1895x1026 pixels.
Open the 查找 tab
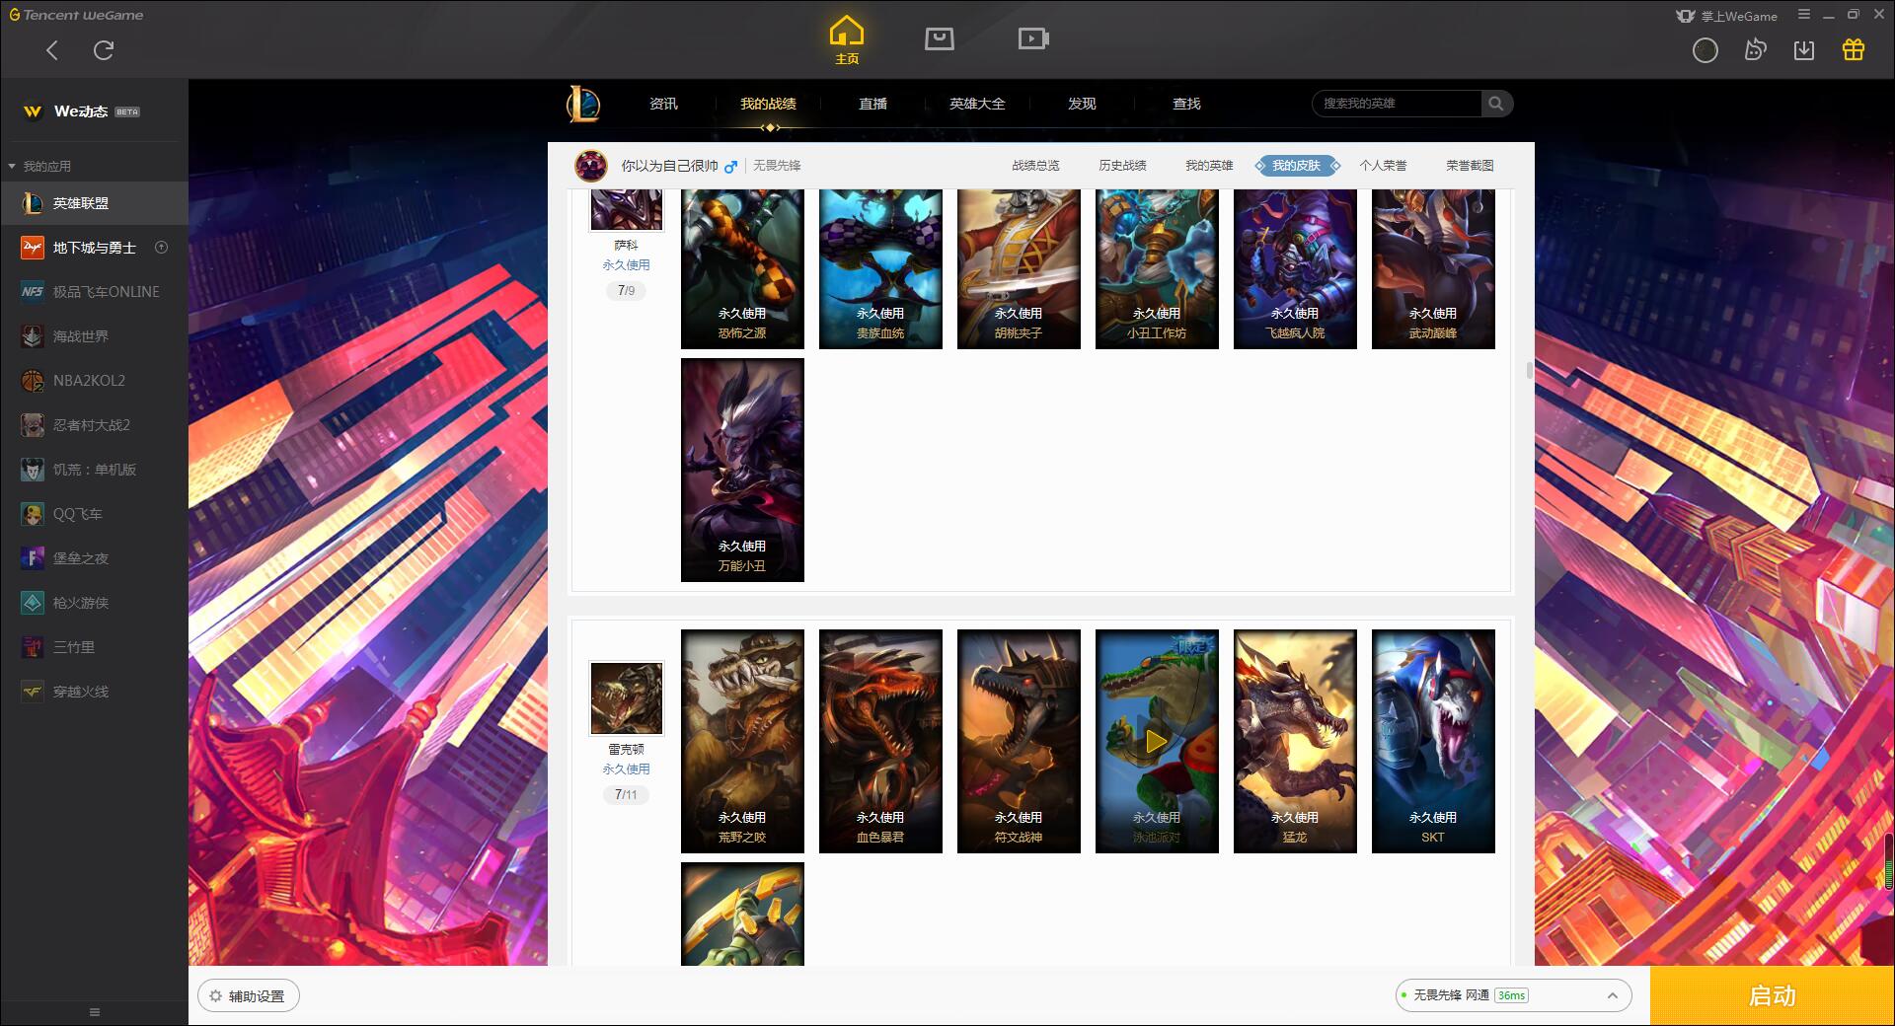[1186, 104]
